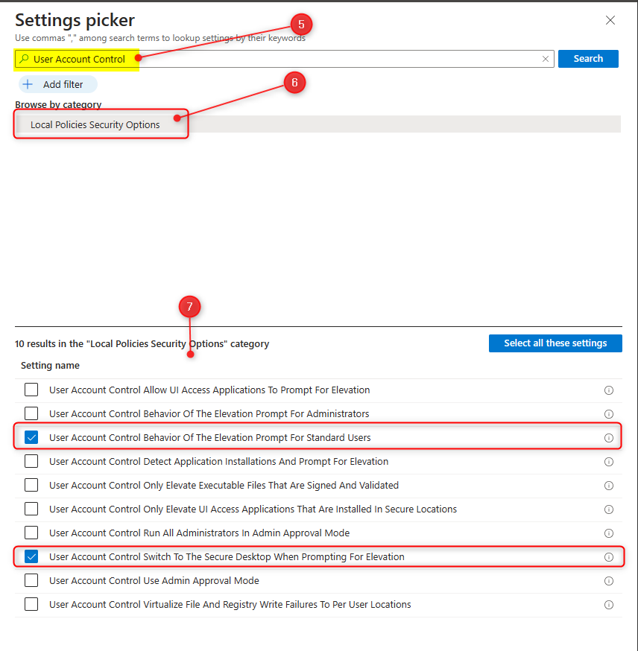Image resolution: width=638 pixels, height=651 pixels.
Task: Open info icon for Virtualize File And Registry
Action: tap(608, 605)
